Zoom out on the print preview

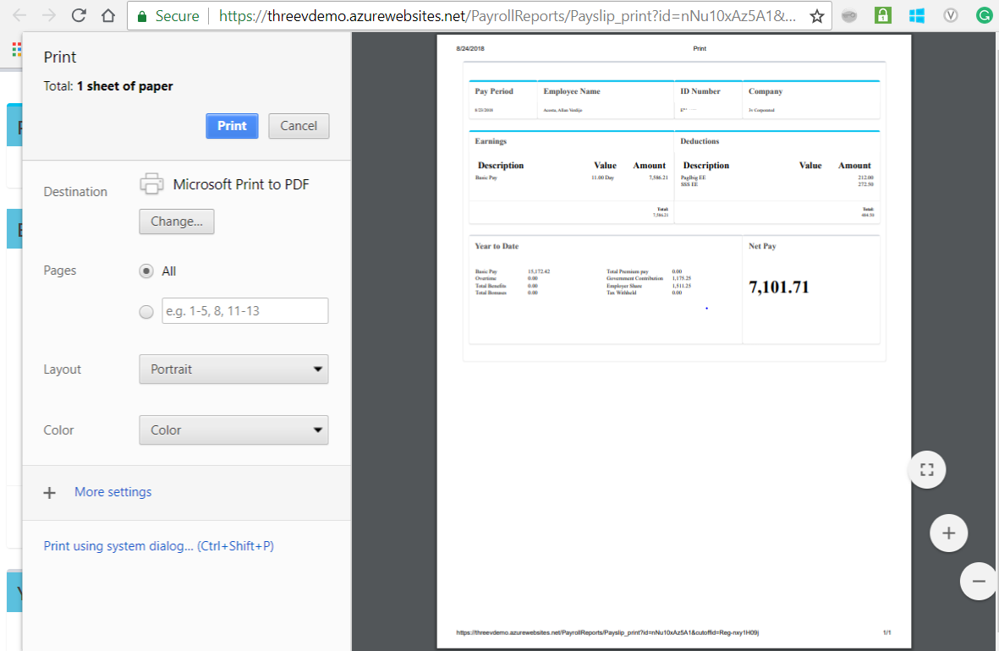click(979, 581)
